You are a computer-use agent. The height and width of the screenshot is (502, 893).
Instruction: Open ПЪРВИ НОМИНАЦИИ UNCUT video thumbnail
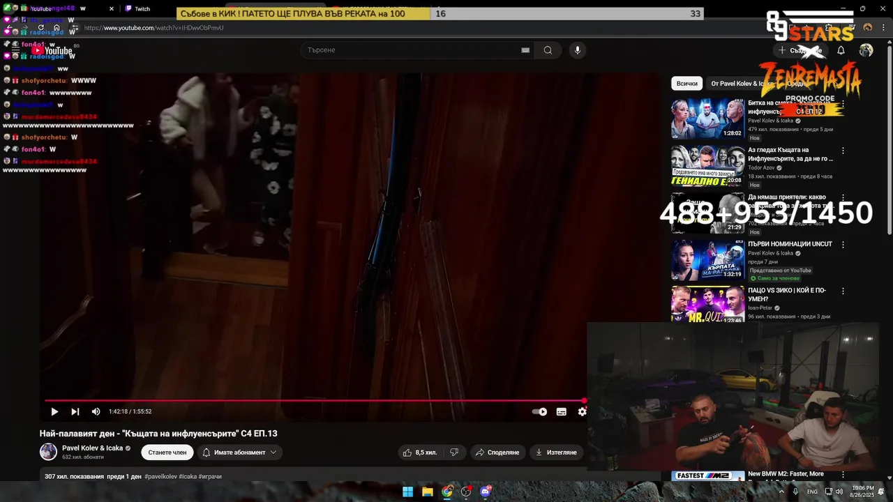[707, 259]
